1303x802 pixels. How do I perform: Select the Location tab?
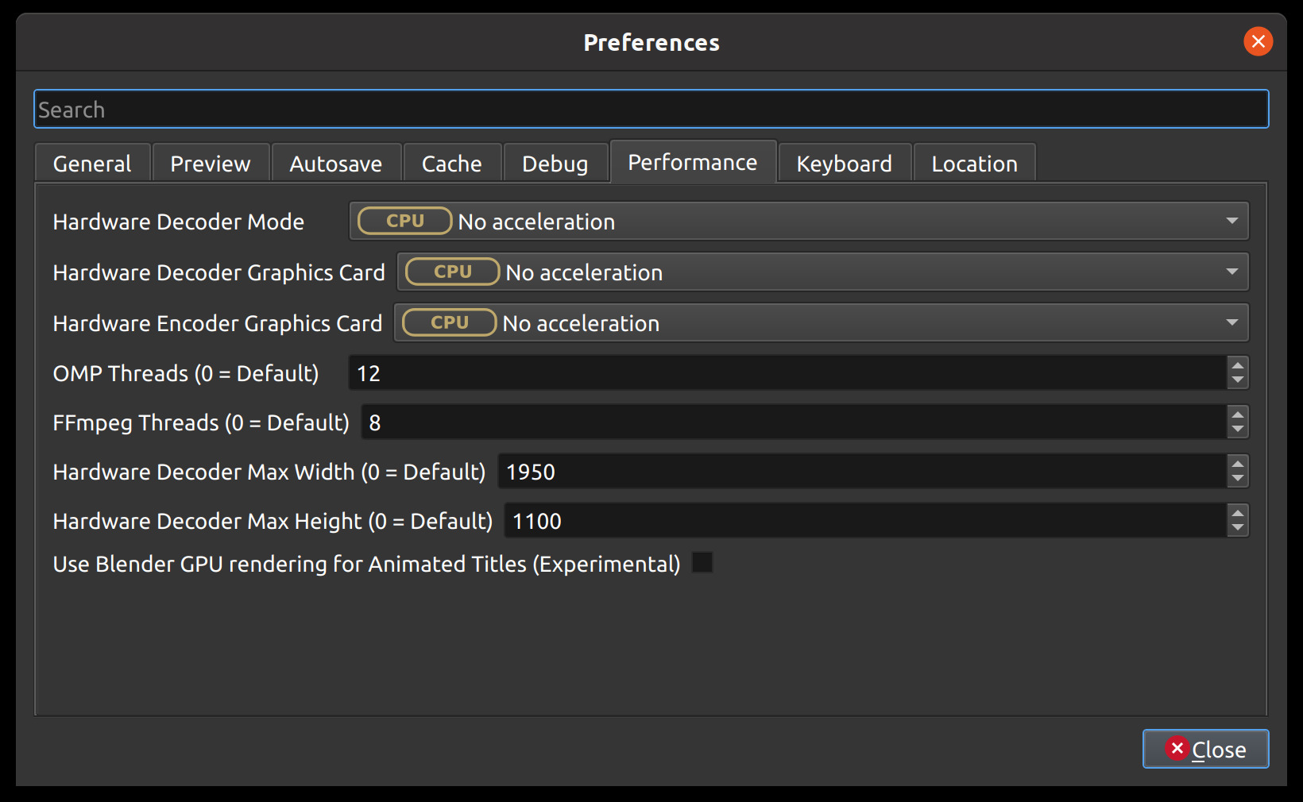[x=974, y=164]
